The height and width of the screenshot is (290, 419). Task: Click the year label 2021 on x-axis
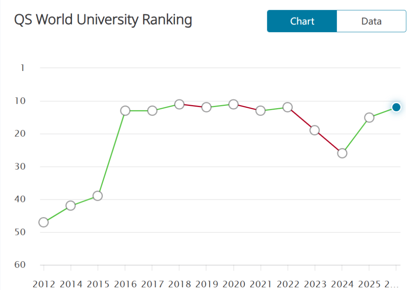tap(260, 284)
